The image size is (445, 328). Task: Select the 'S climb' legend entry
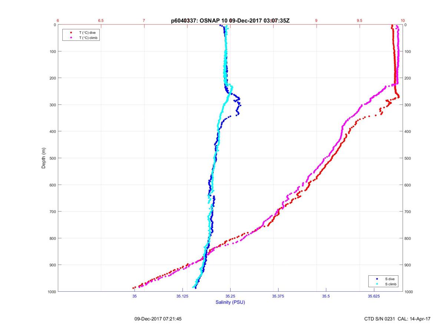click(391, 284)
